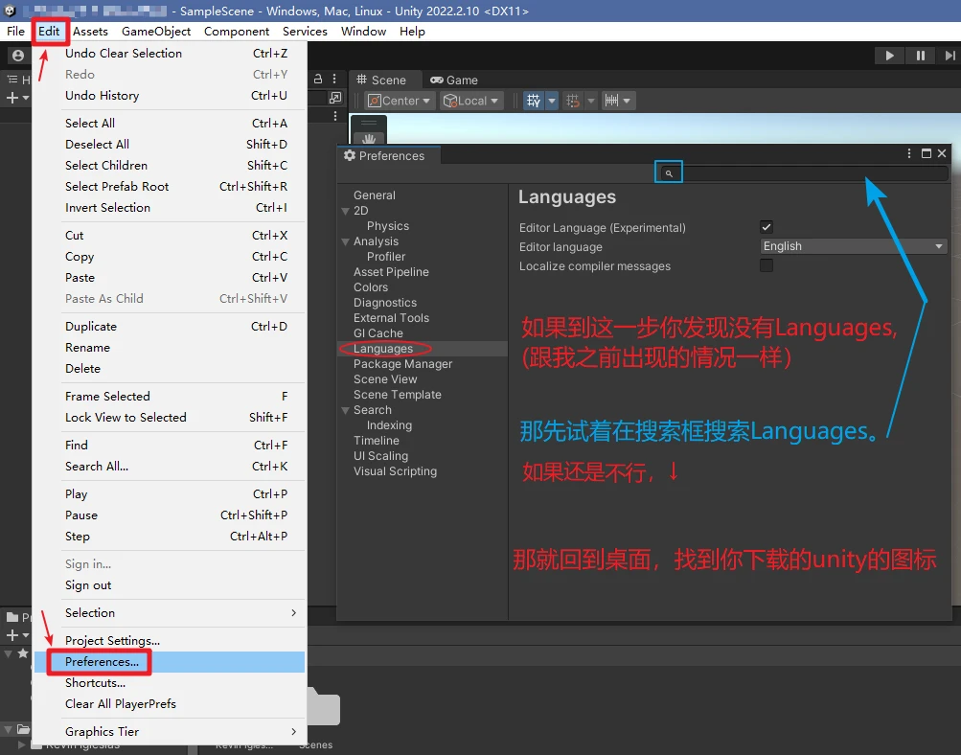Maximize the Preferences window
This screenshot has height=755, width=961.
pos(927,153)
